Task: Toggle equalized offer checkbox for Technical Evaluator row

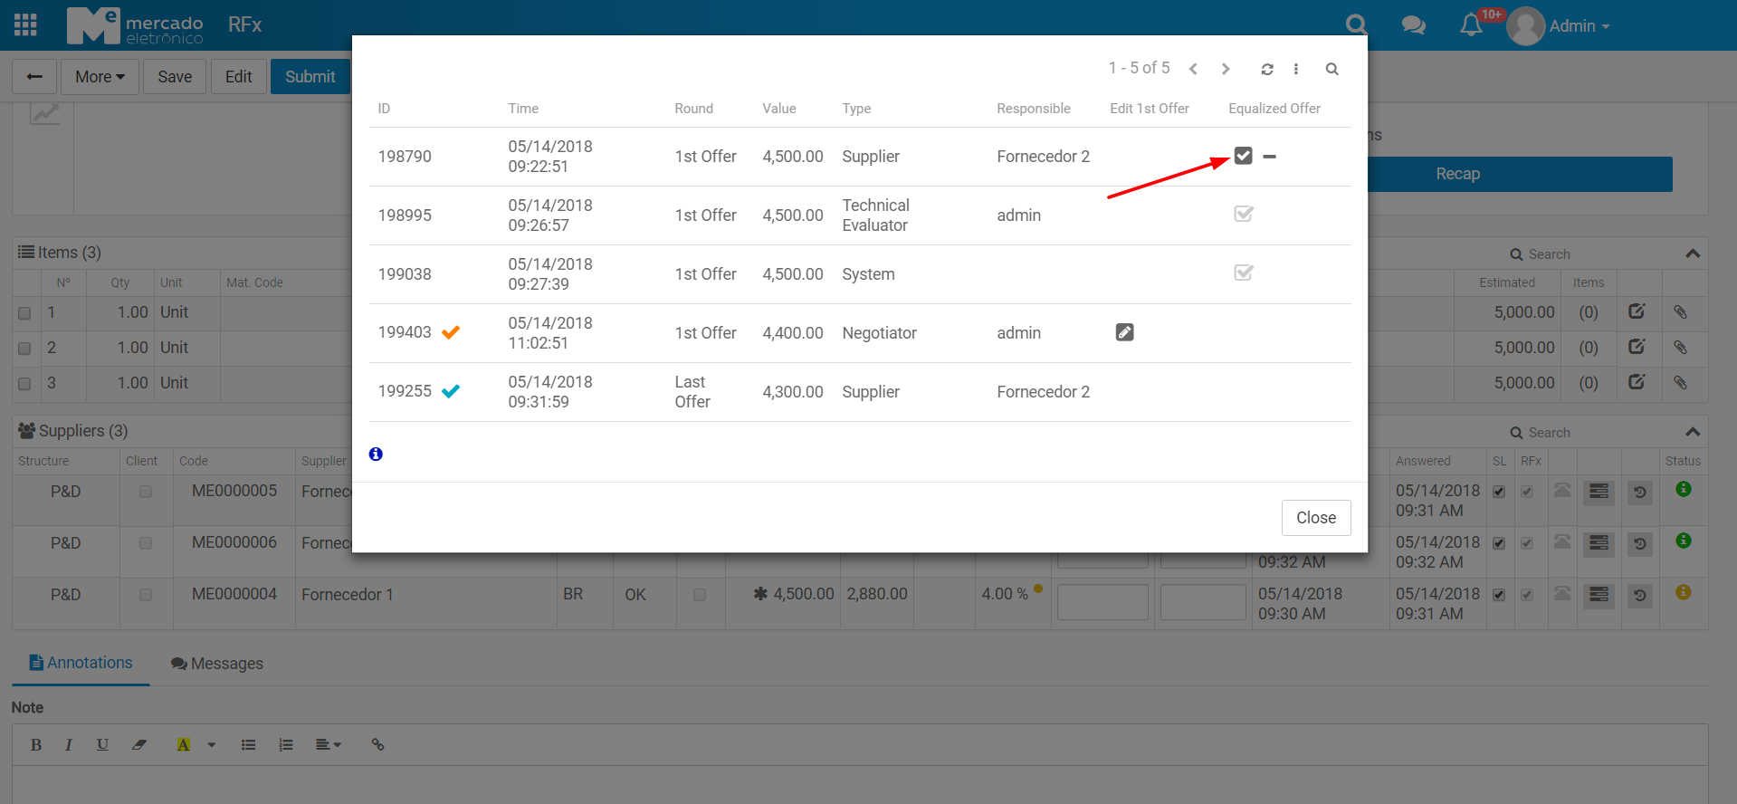Action: (1244, 215)
